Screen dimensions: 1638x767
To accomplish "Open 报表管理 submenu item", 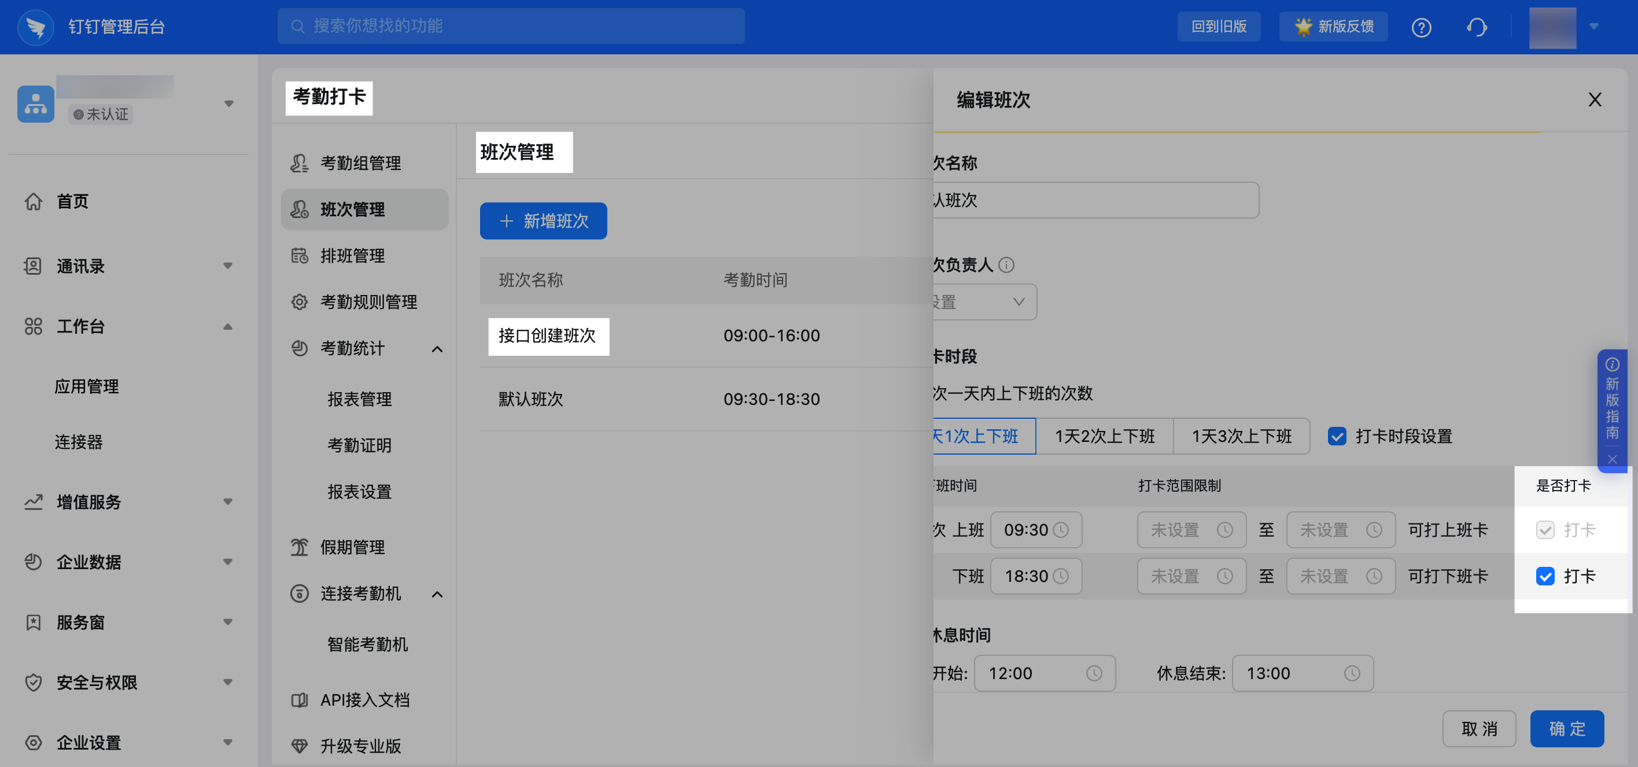I will (x=359, y=399).
